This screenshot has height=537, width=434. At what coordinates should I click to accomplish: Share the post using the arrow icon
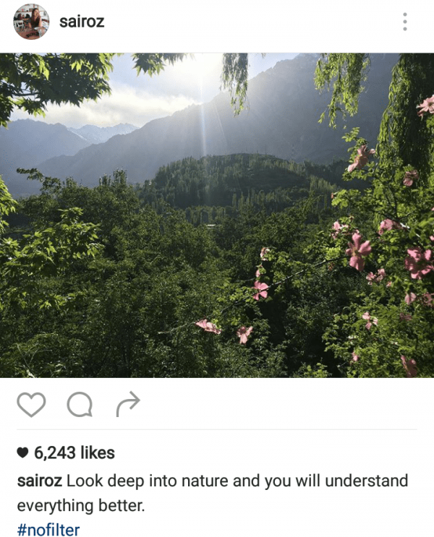(x=128, y=404)
